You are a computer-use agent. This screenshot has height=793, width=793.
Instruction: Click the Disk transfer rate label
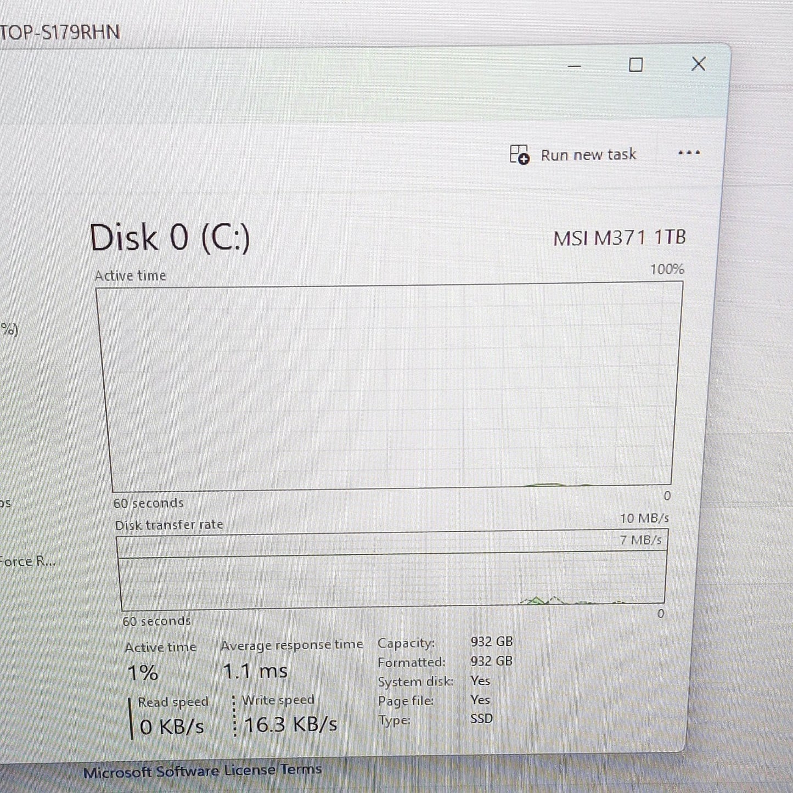click(169, 525)
